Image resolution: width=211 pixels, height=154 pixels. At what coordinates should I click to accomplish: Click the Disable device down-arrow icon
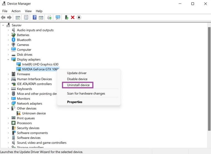pyautogui.click(x=79, y=18)
